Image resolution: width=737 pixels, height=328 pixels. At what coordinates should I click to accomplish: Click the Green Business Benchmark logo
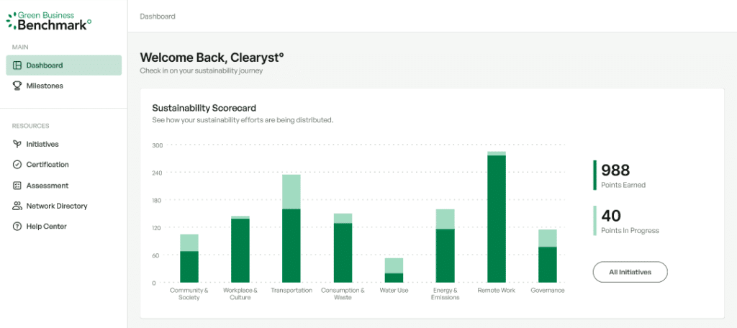pyautogui.click(x=49, y=19)
